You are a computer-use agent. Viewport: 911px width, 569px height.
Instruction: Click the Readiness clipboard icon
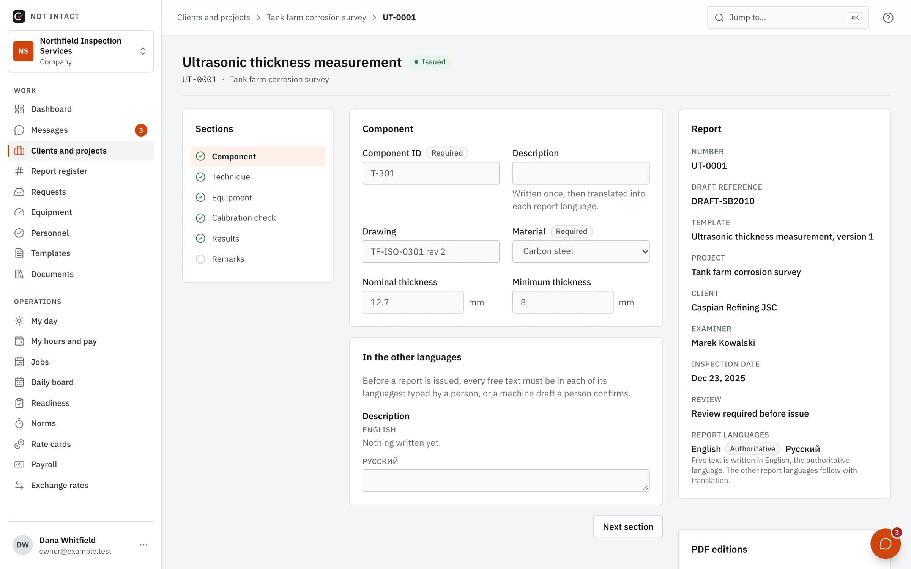coord(19,403)
